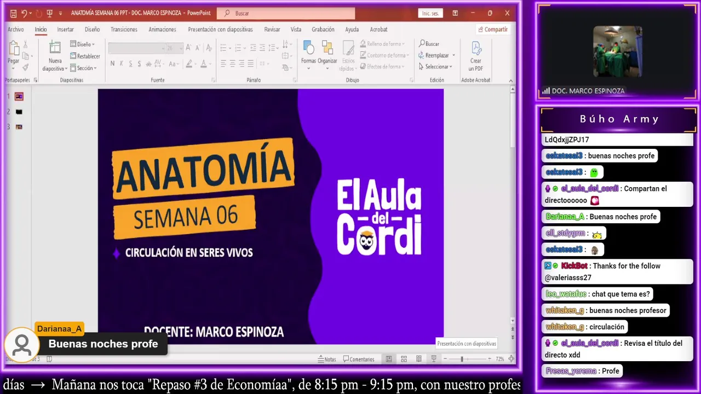Viewport: 701px width, 394px height.
Task: Click Underline S formatting button
Action: [131, 63]
